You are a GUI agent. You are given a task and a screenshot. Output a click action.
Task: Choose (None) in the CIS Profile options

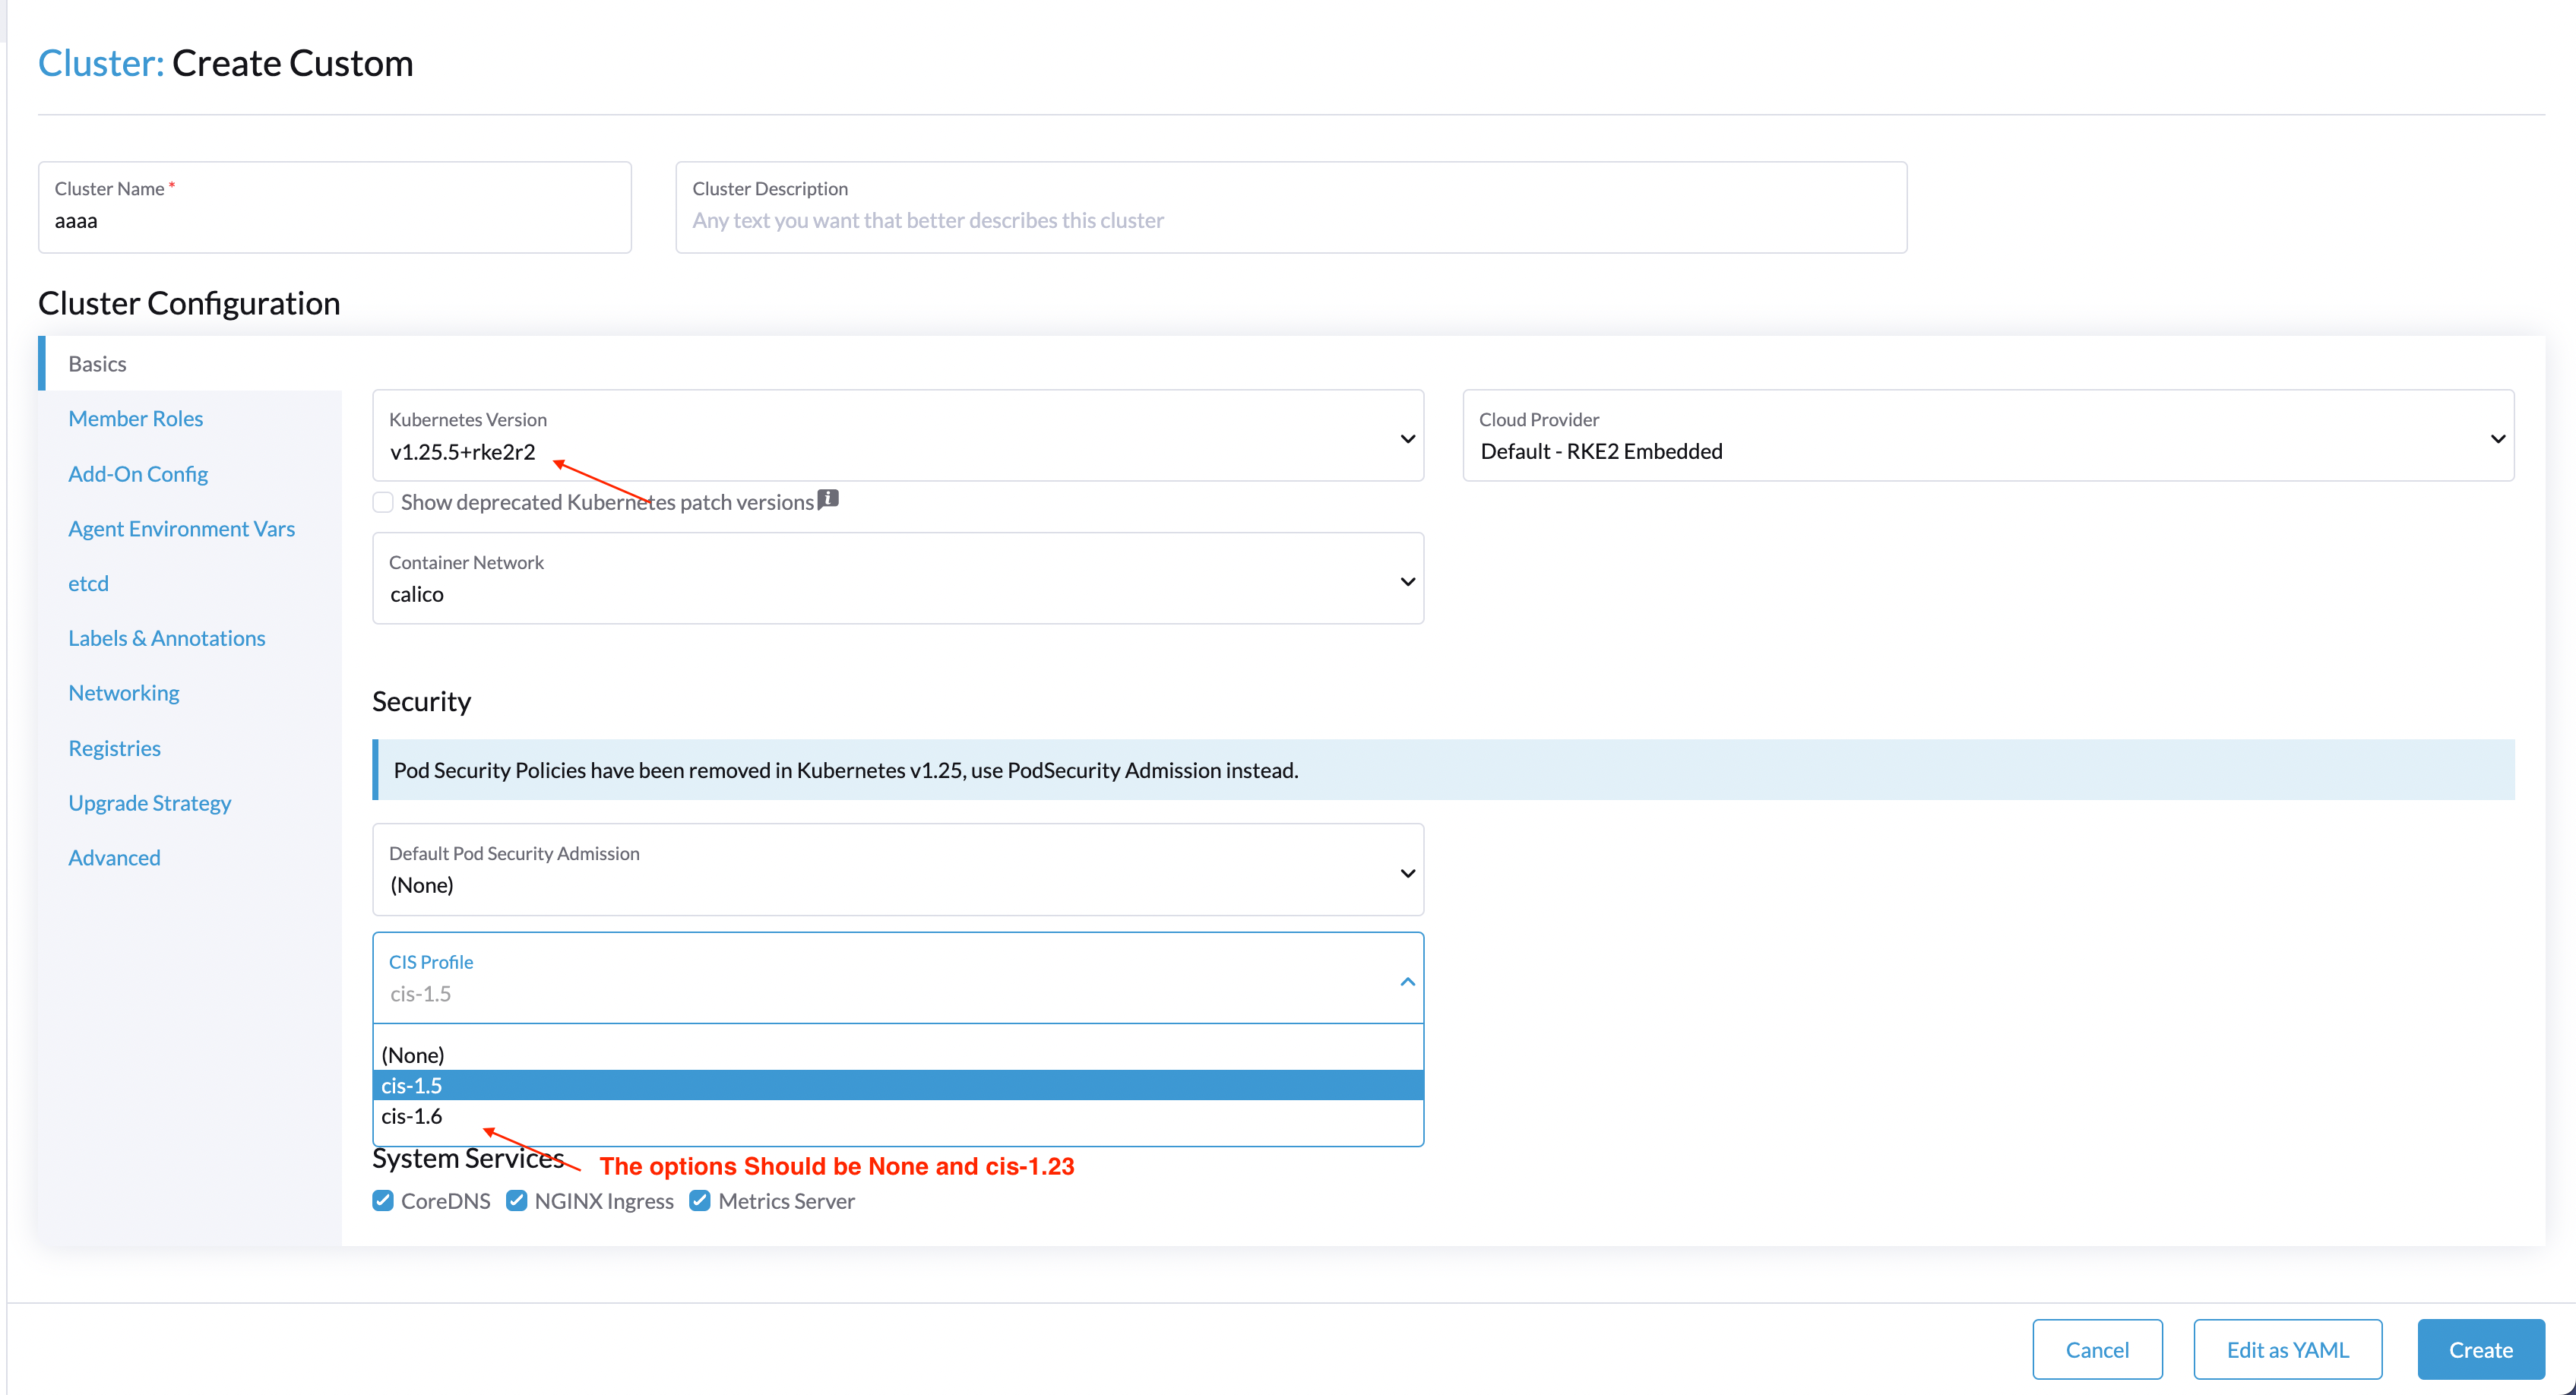click(413, 1054)
